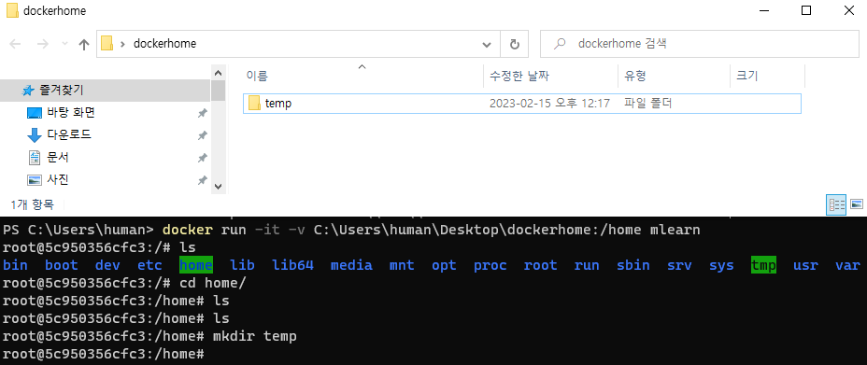Viewport: 867px width, 365px height.
Task: Click the pin icon beside 문서
Action: tap(203, 158)
